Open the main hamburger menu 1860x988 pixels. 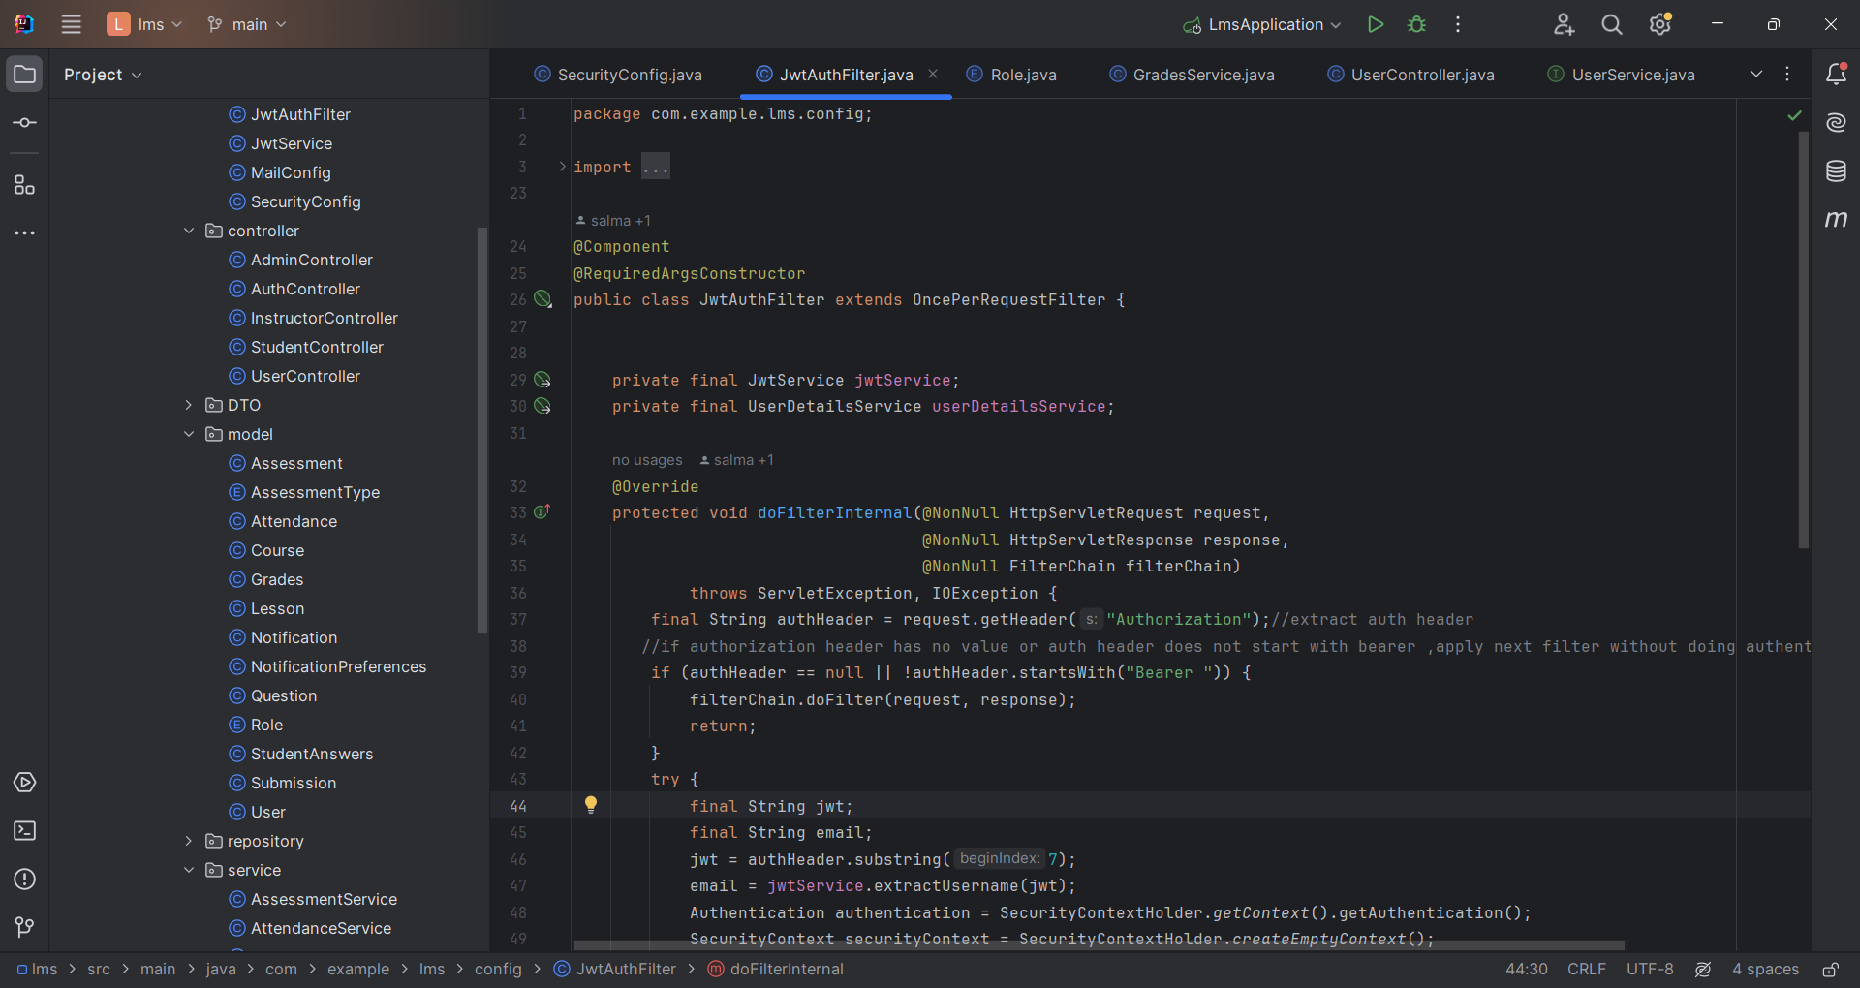point(72,24)
